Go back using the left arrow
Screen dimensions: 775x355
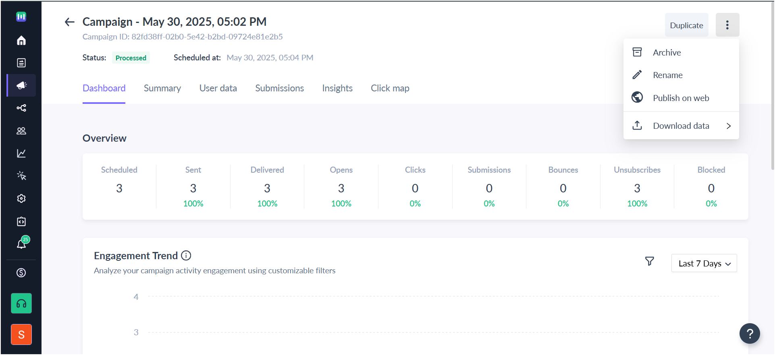click(70, 22)
